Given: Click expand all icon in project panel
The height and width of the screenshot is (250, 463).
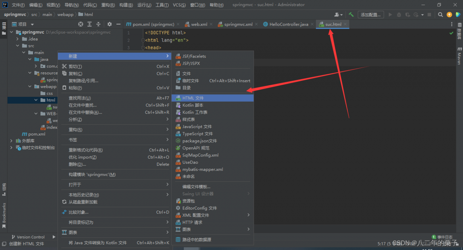Looking at the screenshot, I should click(90, 24).
